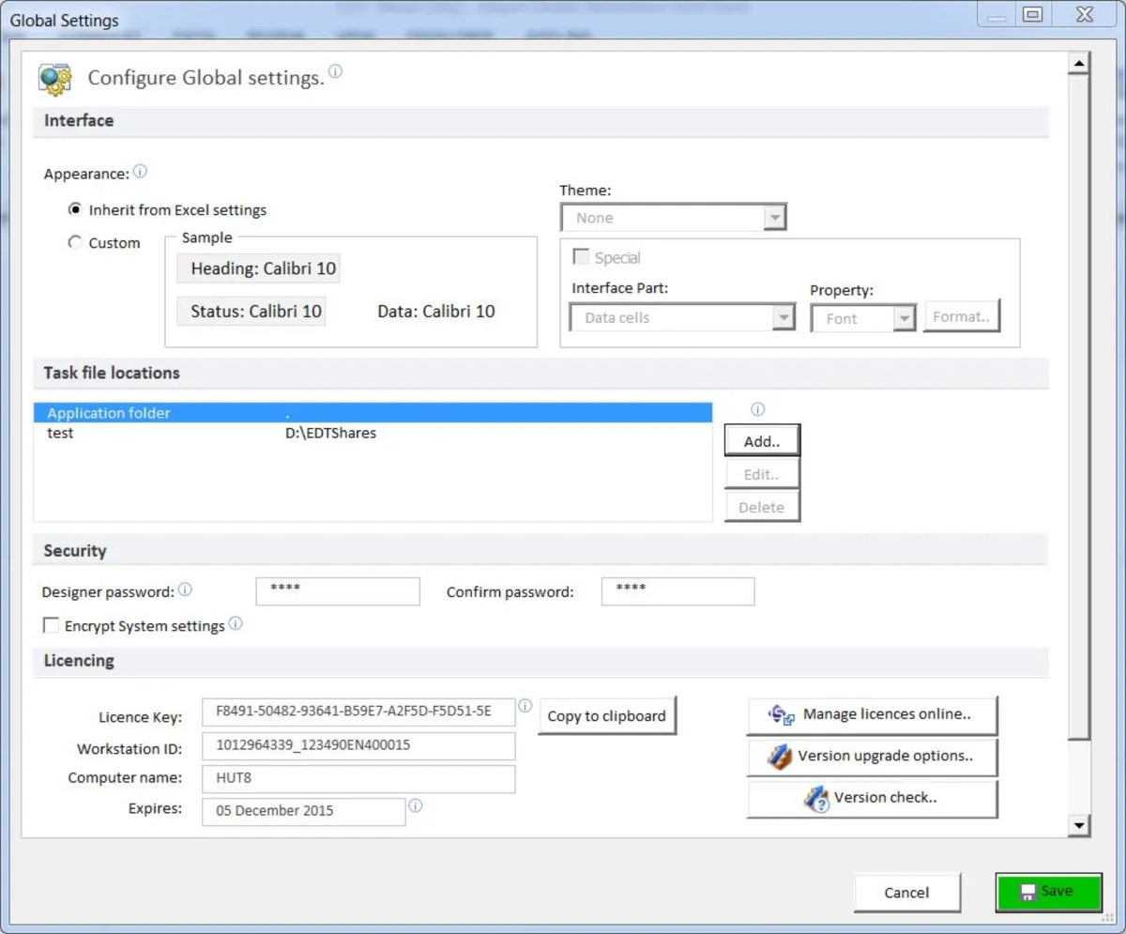Click the info icon beside Licence Key field
The width and height of the screenshot is (1126, 934).
tap(525, 706)
